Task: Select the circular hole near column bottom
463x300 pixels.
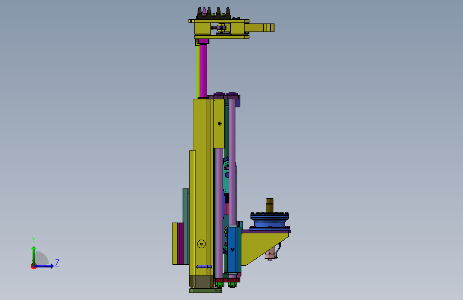Action: click(201, 244)
